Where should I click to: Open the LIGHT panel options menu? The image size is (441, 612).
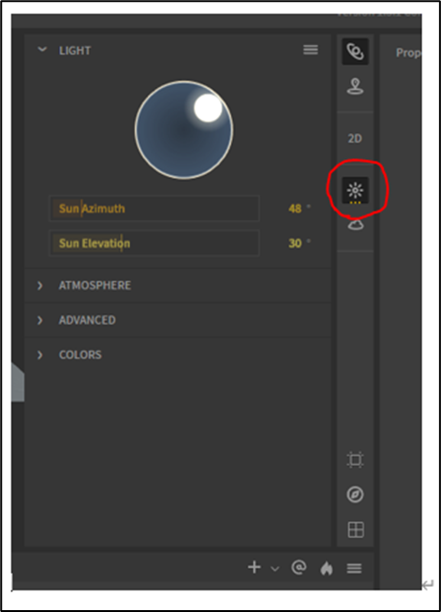311,50
